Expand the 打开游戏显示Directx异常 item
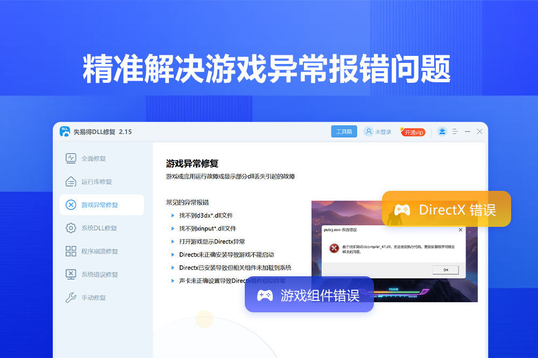538x358 pixels. pos(212,241)
